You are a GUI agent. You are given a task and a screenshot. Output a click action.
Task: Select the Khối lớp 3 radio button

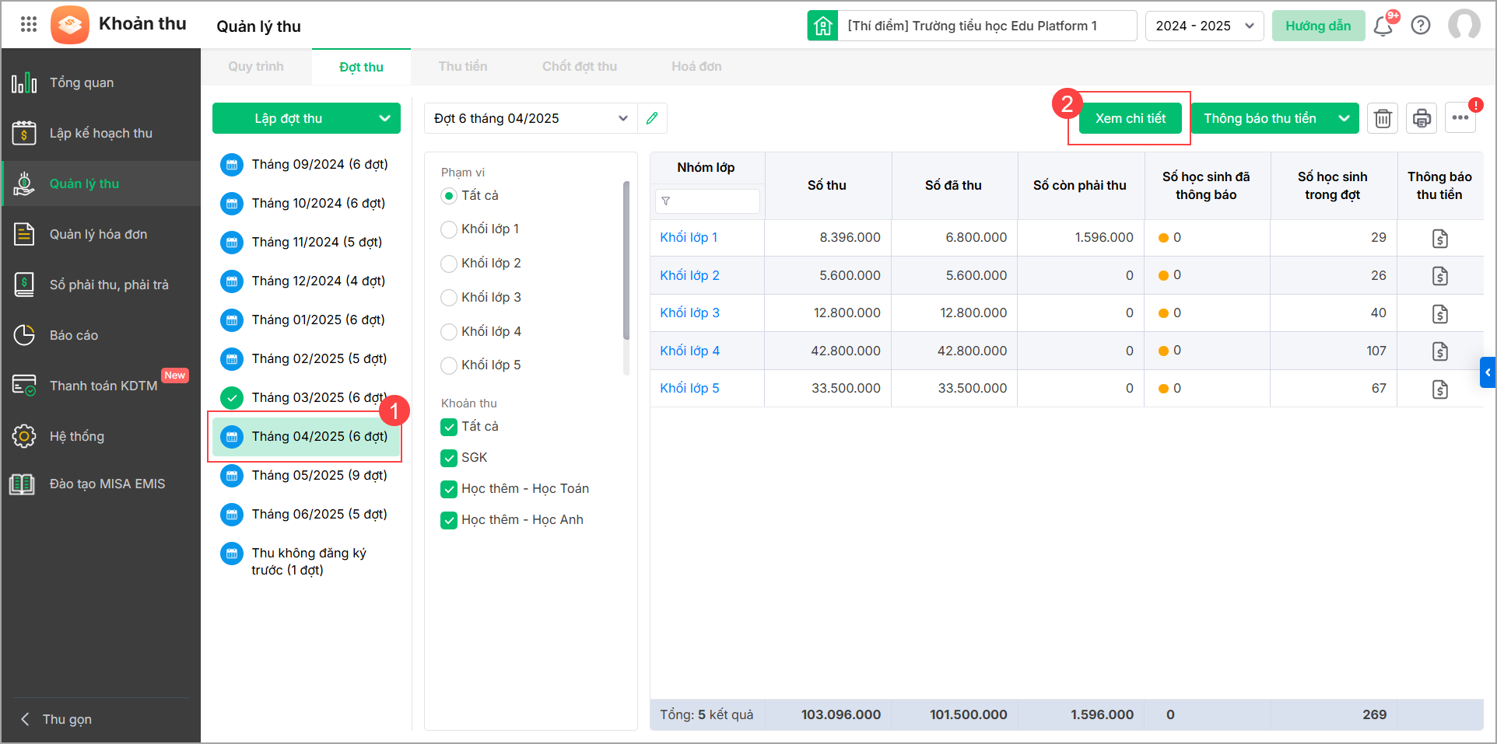coord(449,298)
